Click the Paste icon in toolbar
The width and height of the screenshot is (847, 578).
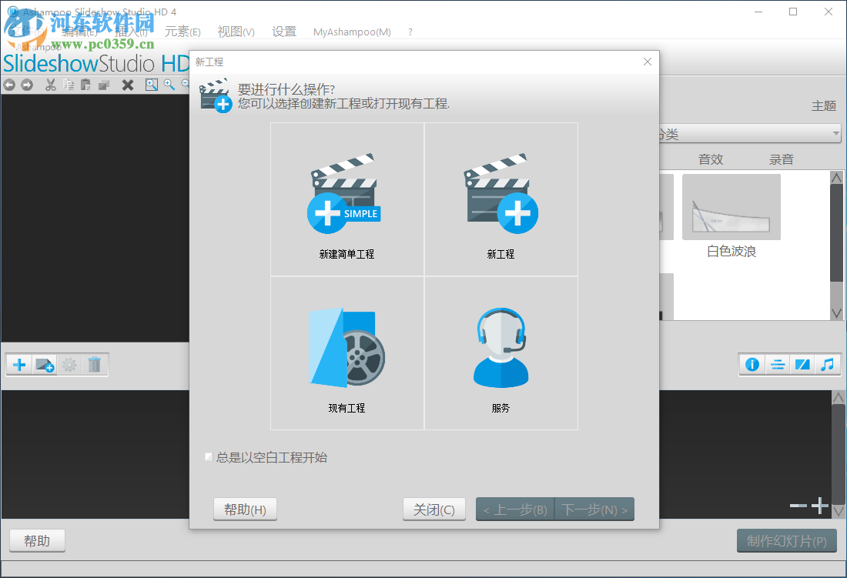click(85, 85)
